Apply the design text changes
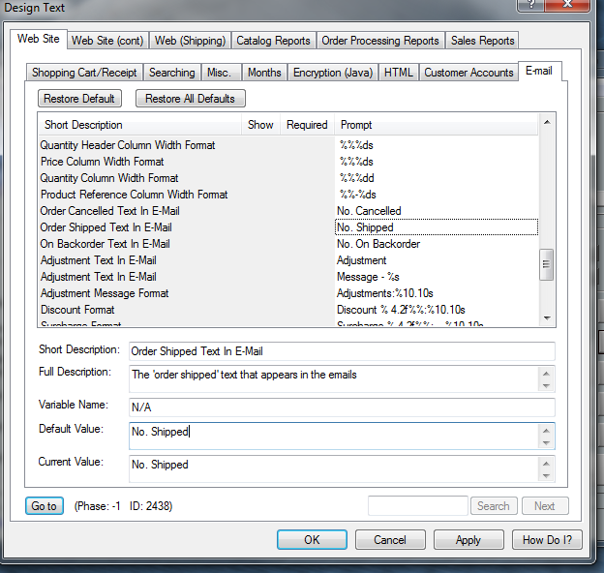The width and height of the screenshot is (604, 573). click(x=468, y=540)
